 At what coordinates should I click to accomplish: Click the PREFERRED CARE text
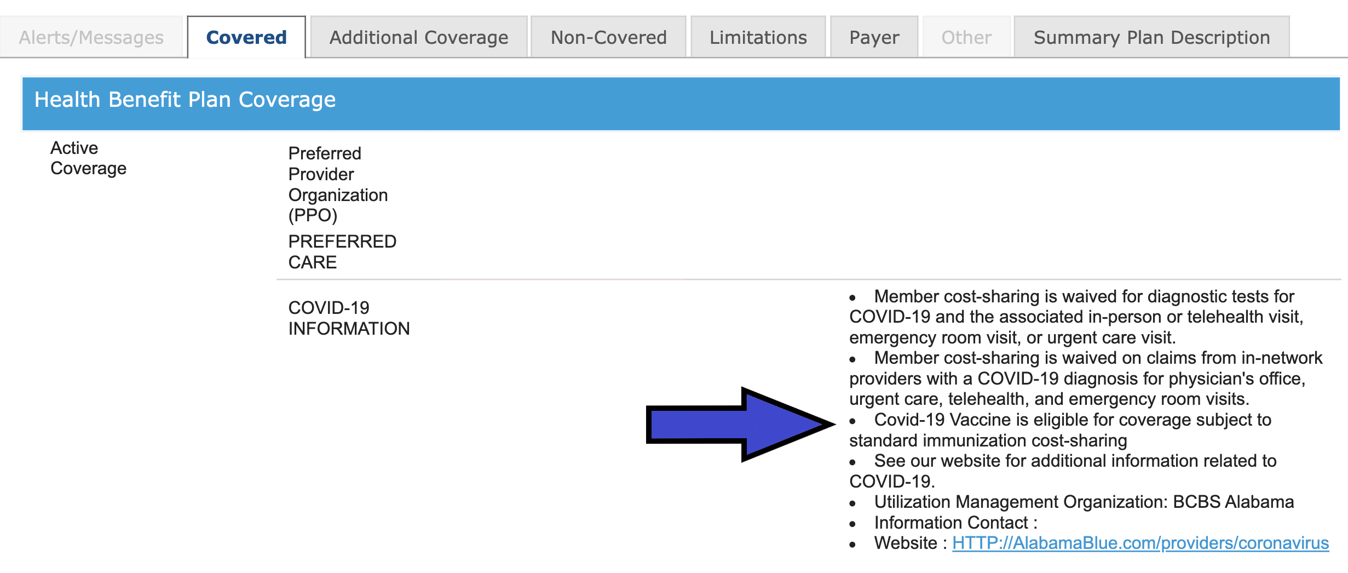tap(342, 251)
